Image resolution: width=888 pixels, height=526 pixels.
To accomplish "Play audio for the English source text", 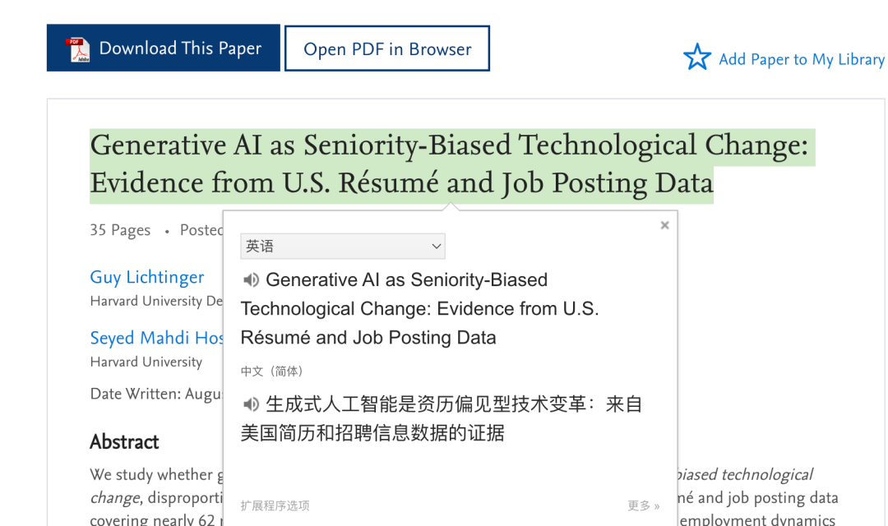I will pyautogui.click(x=252, y=280).
